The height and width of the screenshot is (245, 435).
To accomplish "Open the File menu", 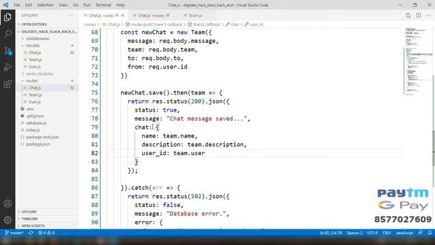I will 16,5.
